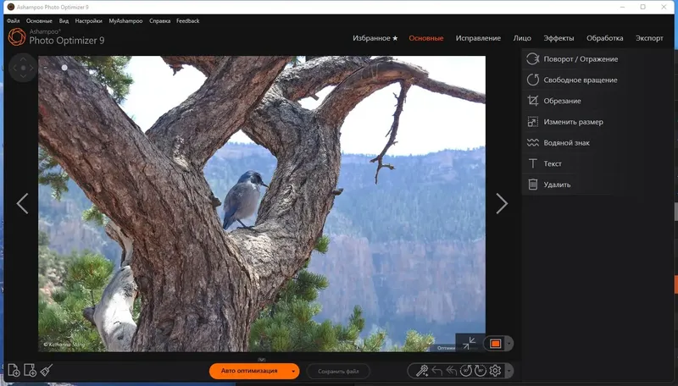This screenshot has width=678, height=386.
Task: Click the zoom slider handle dot
Action: click(x=64, y=68)
